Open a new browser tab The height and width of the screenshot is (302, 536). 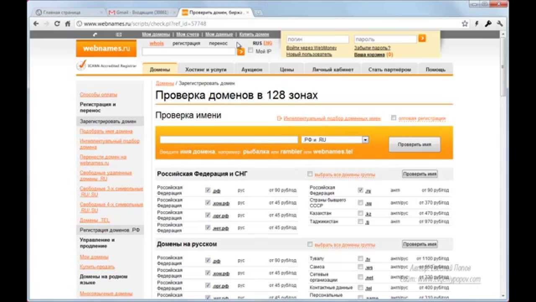[258, 13]
